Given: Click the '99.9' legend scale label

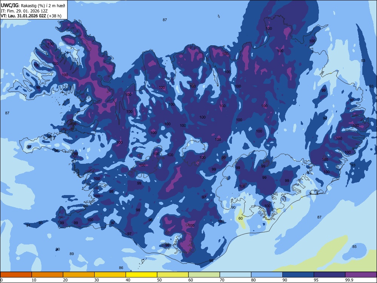Looking at the screenshot, I should pos(349,280).
